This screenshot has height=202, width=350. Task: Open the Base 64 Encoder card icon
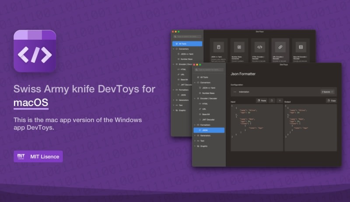coord(301,47)
